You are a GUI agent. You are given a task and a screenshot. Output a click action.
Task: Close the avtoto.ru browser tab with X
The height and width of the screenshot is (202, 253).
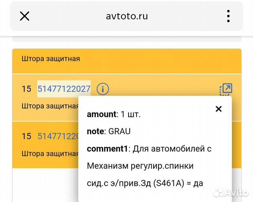[24, 16]
